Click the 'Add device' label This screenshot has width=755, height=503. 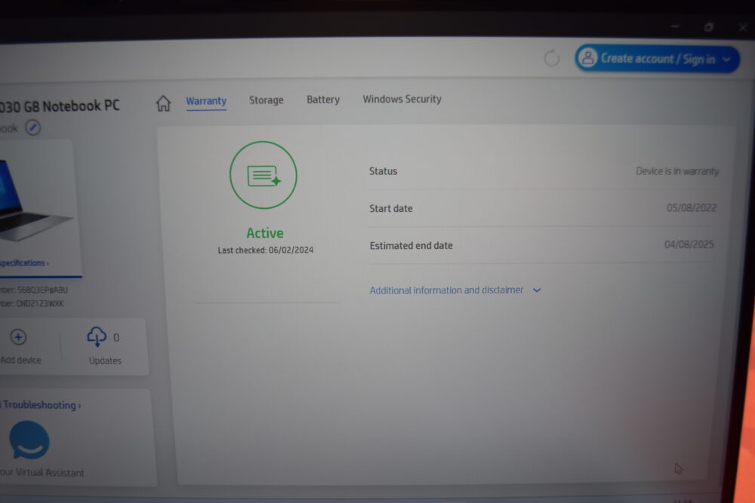click(20, 360)
